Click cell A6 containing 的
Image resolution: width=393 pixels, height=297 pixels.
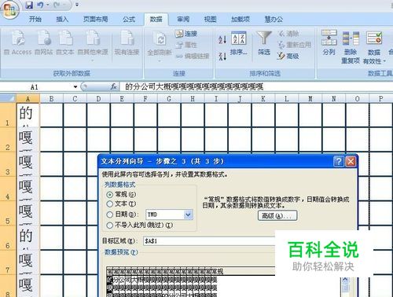(28, 238)
